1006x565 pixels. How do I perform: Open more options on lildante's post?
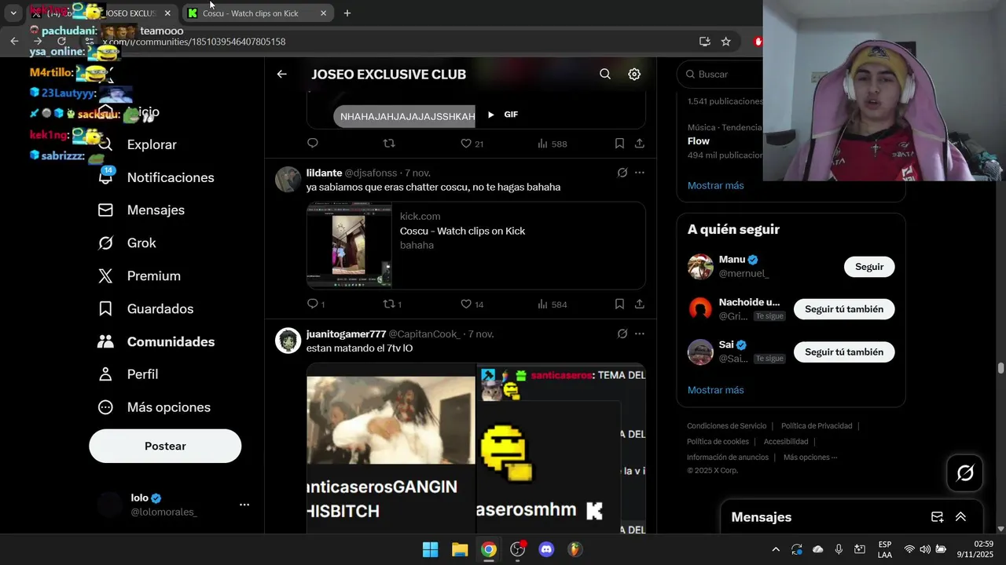[640, 173]
